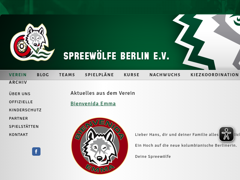Open the Bienvenida Emma article link
Screen dimensions: 240x180
tap(93, 103)
